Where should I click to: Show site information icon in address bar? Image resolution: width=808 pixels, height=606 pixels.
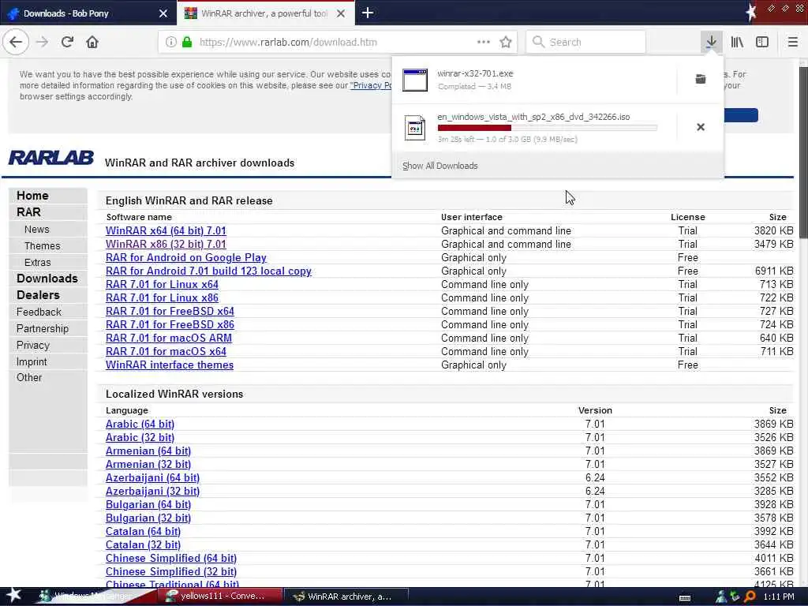(170, 42)
